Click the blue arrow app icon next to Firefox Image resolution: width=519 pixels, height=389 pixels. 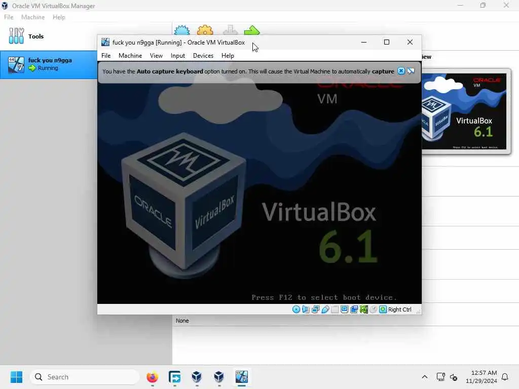tap(174, 377)
